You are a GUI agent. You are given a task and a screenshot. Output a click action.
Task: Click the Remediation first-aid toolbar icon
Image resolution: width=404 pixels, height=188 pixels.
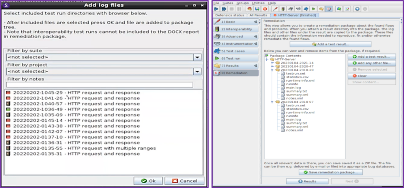point(329,9)
